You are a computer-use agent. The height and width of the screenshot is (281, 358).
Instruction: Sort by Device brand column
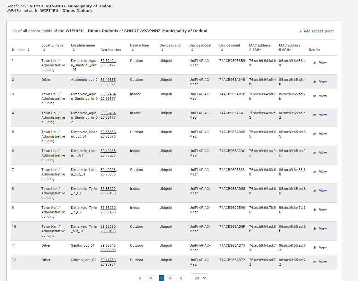162,50
